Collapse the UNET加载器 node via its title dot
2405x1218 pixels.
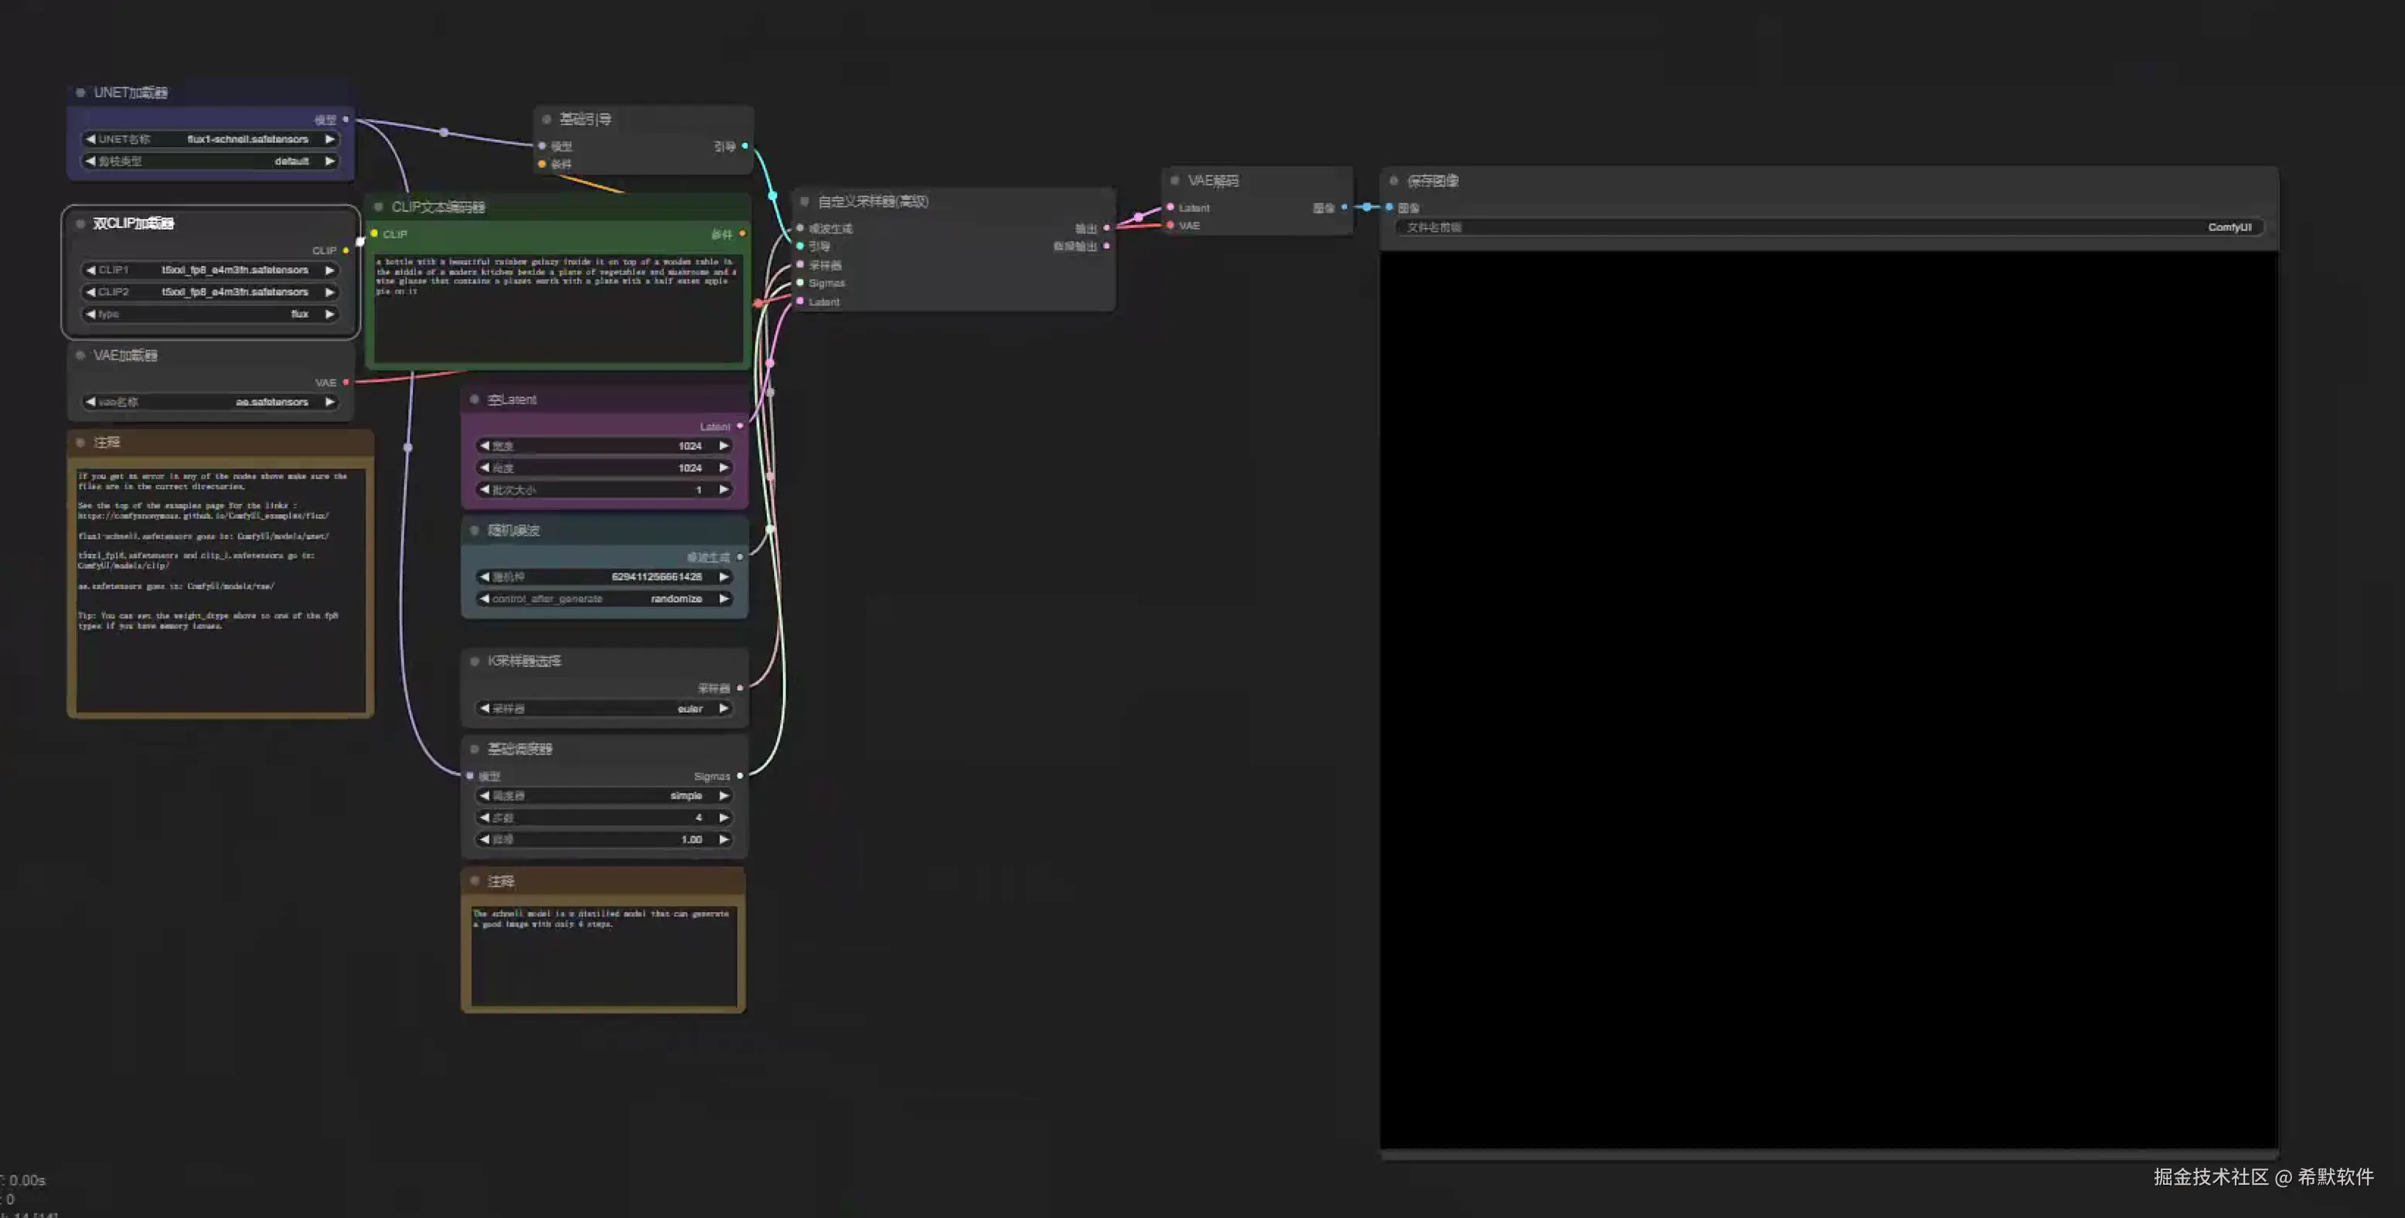point(80,93)
